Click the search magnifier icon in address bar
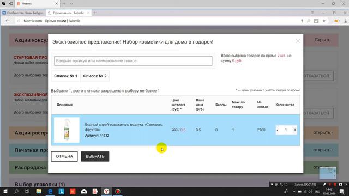 309,21
